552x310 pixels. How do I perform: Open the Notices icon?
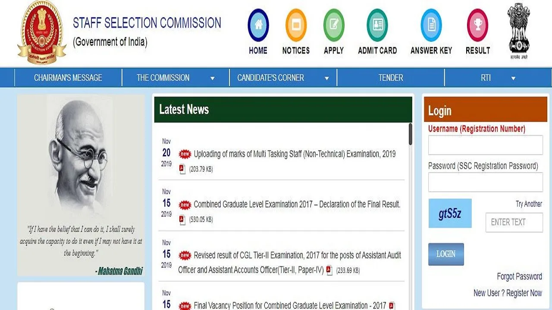click(x=296, y=25)
